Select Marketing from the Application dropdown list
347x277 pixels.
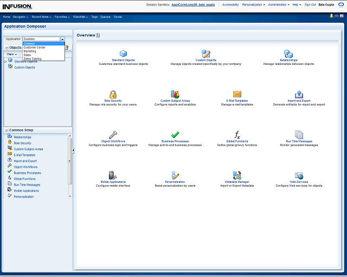[30, 51]
